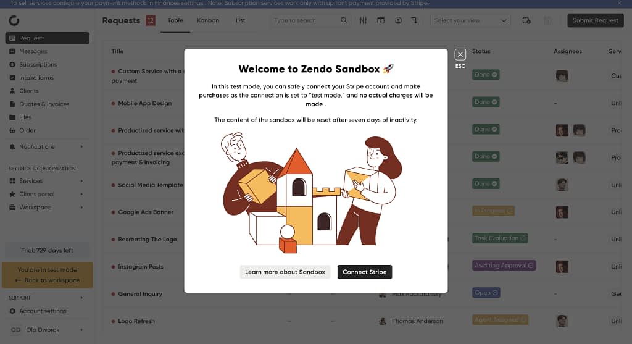
Task: Click the Title column header
Action: tap(117, 51)
